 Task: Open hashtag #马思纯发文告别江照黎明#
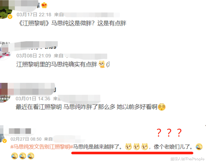(42, 147)
